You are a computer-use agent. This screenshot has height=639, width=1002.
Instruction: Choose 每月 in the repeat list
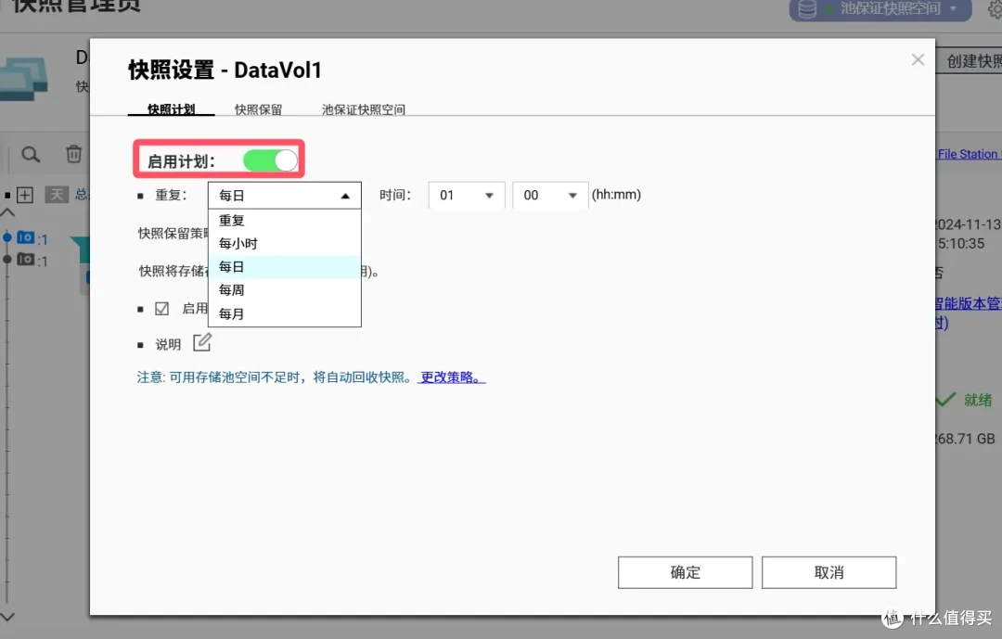tap(285, 313)
